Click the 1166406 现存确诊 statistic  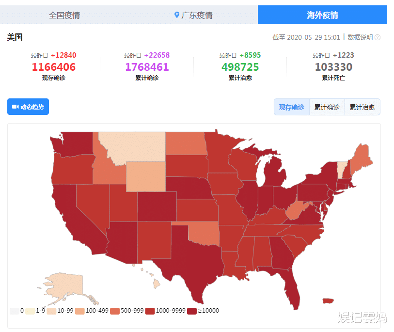coord(54,67)
